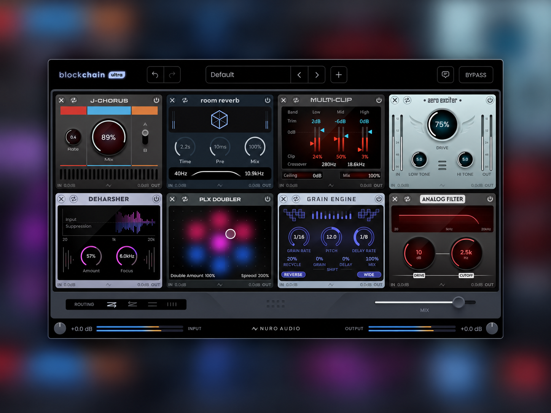Toggle the GRAIN ENGINE power button

pos(379,199)
